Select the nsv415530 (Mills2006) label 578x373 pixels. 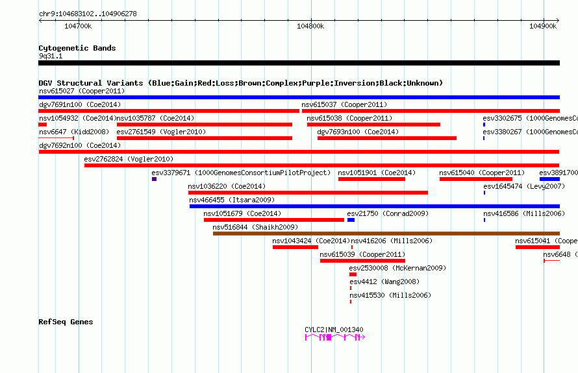(390, 295)
